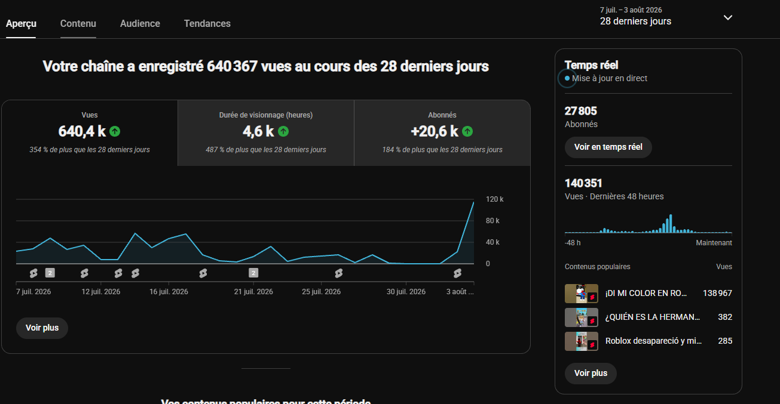The height and width of the screenshot is (404, 780).
Task: Click the green up arrow beside 640,4 k
Action: pyautogui.click(x=115, y=131)
